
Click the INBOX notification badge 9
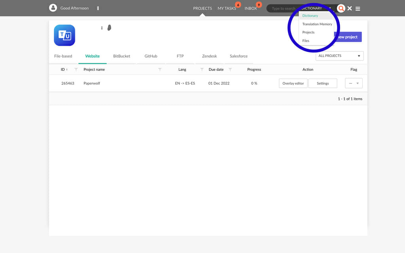[259, 5]
